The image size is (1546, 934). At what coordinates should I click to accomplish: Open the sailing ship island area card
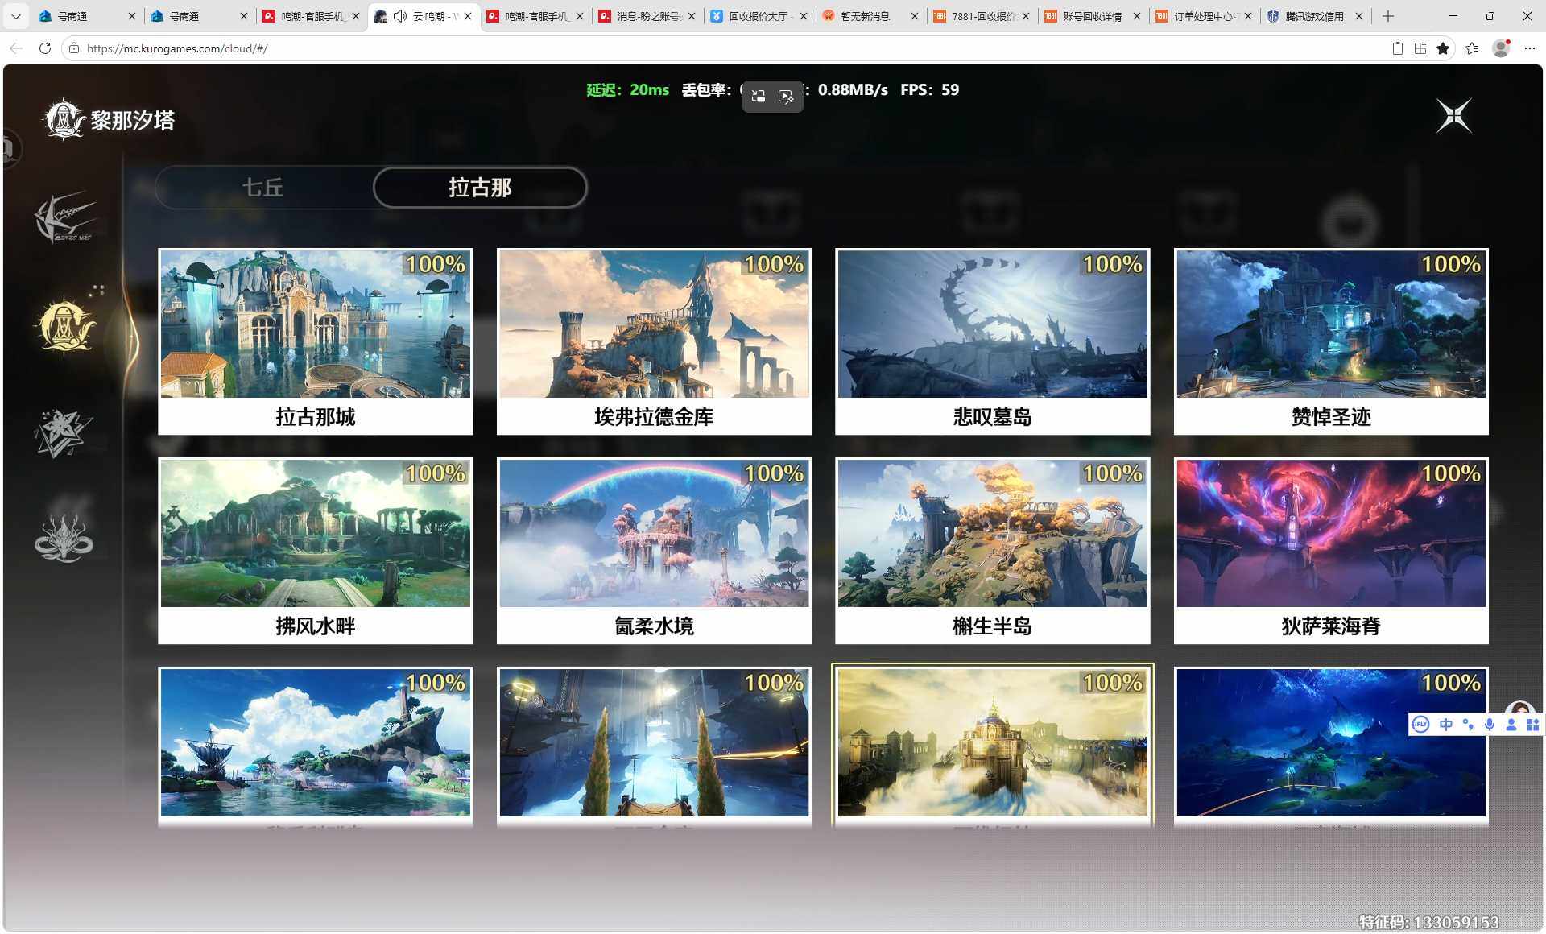pos(316,746)
